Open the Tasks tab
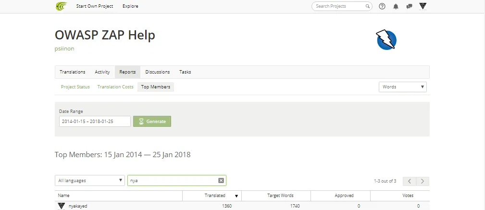The width and height of the screenshot is (485, 210). pyautogui.click(x=185, y=72)
